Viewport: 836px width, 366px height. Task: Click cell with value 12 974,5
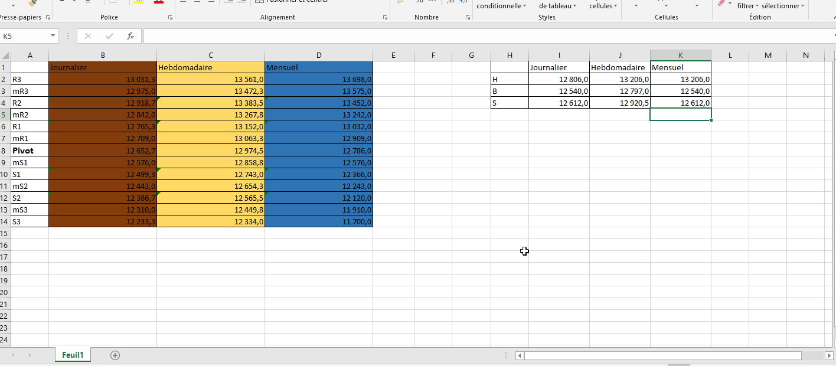pos(211,151)
